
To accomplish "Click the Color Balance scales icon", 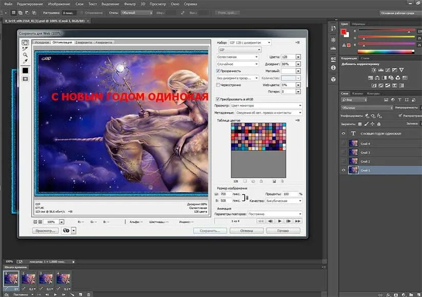I will point(377,78).
